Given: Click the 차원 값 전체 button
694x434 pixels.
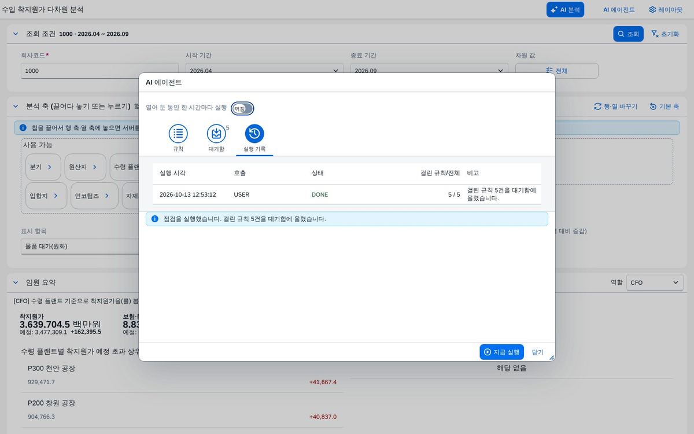Looking at the screenshot, I should [x=556, y=71].
